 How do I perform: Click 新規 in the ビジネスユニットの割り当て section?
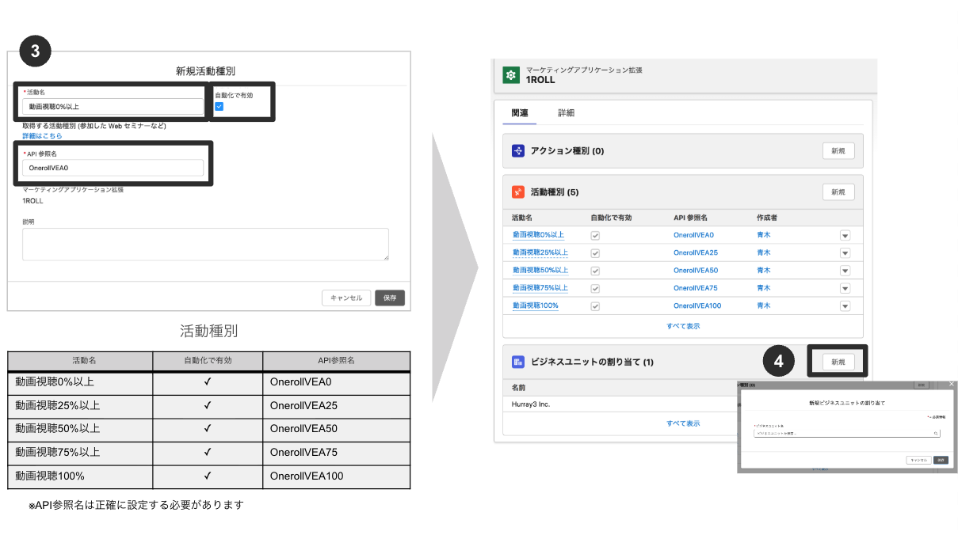(838, 362)
